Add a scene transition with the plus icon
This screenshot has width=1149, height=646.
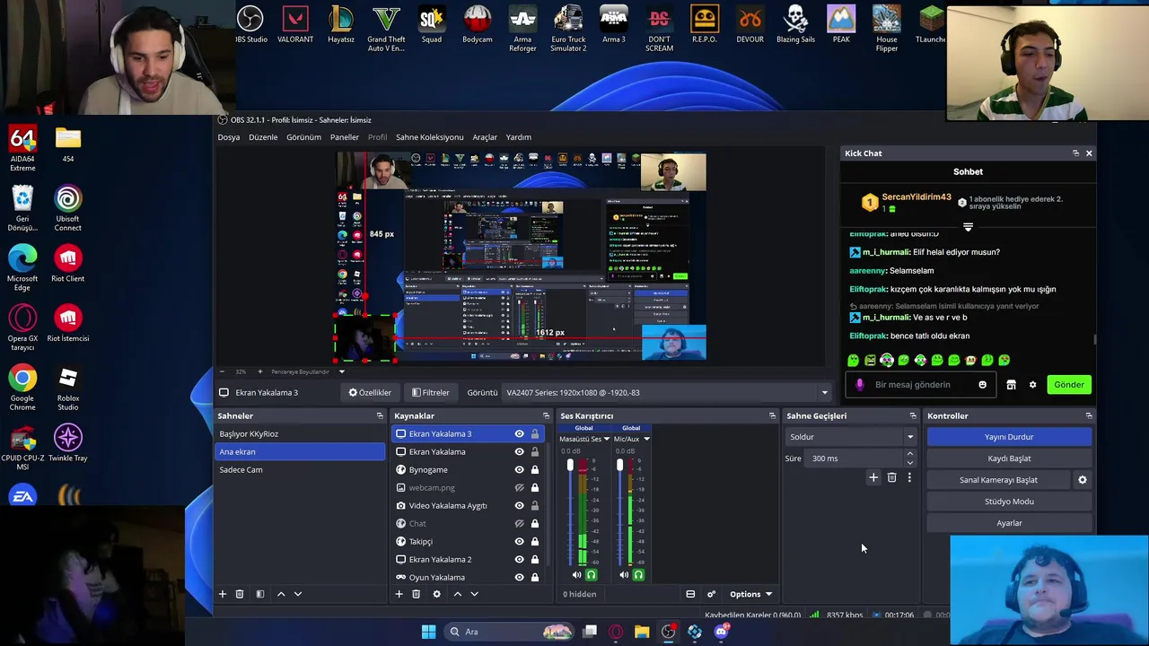coord(873,478)
